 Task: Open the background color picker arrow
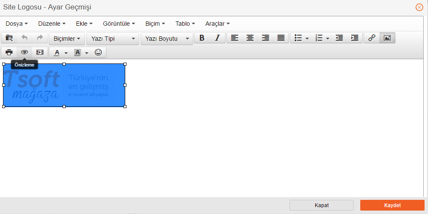tap(87, 53)
